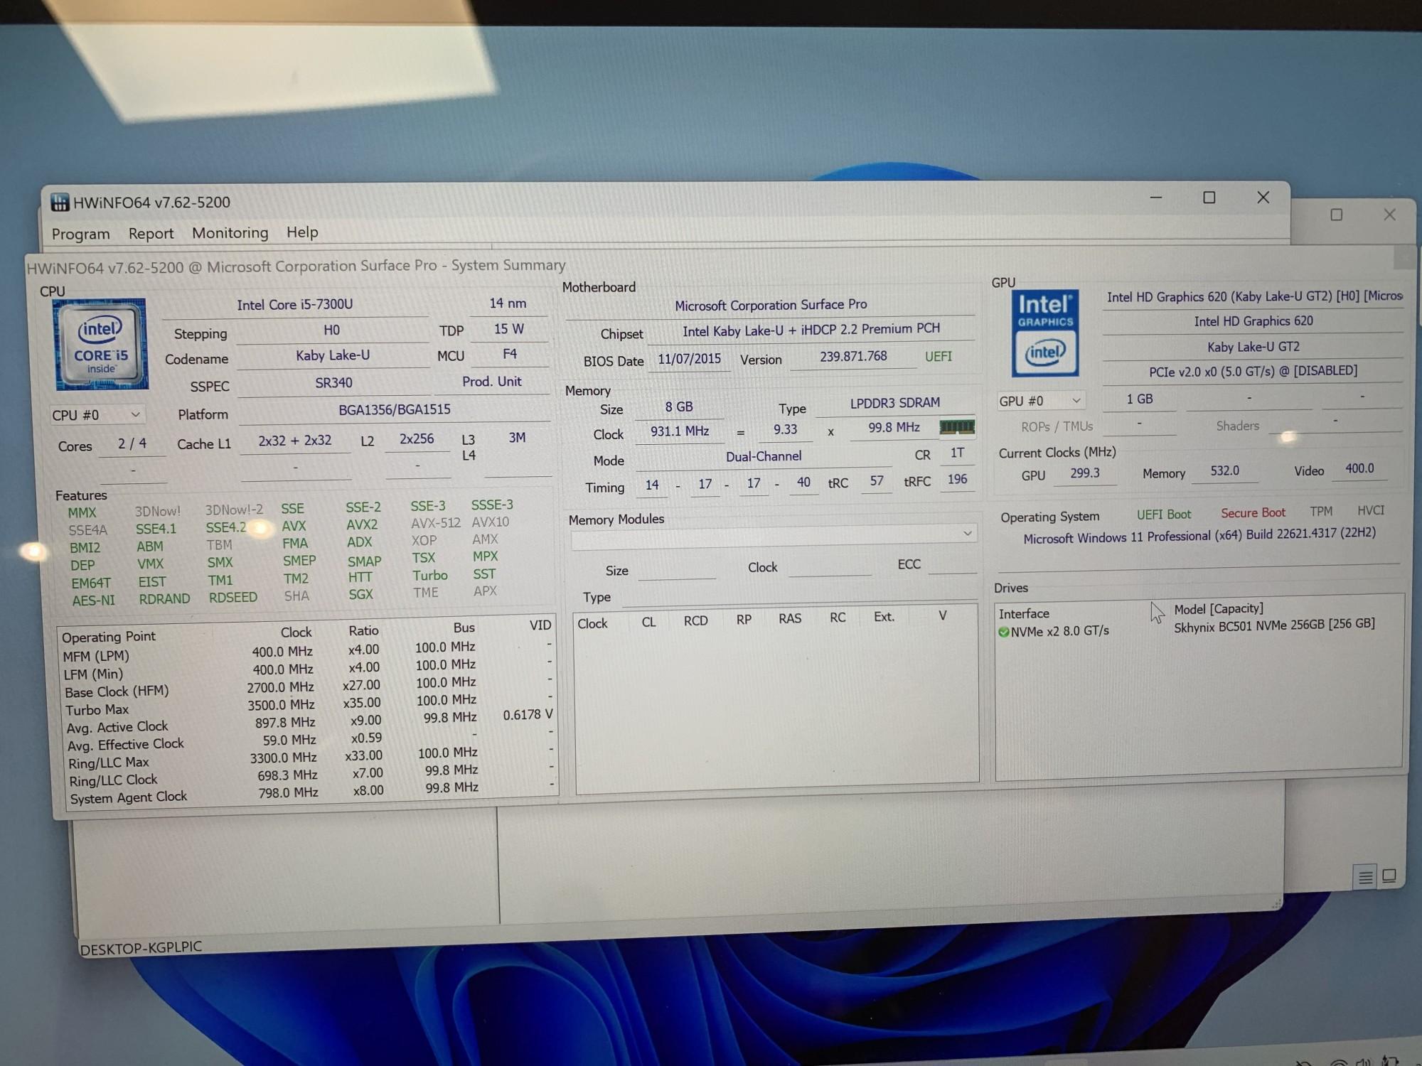Viewport: 1422px width, 1066px height.
Task: Click the list-lines icon at main window's bottom-right
Action: pos(1365,877)
